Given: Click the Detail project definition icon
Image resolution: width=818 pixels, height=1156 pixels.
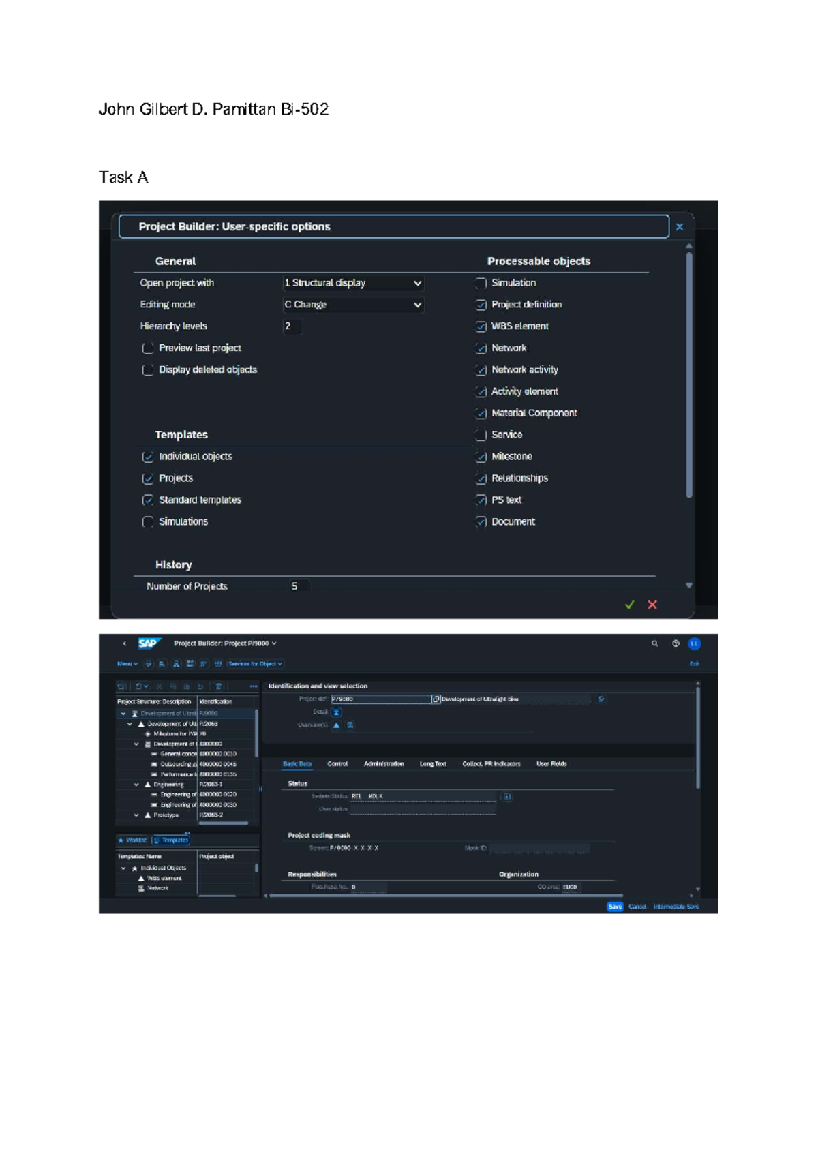Looking at the screenshot, I should point(336,712).
